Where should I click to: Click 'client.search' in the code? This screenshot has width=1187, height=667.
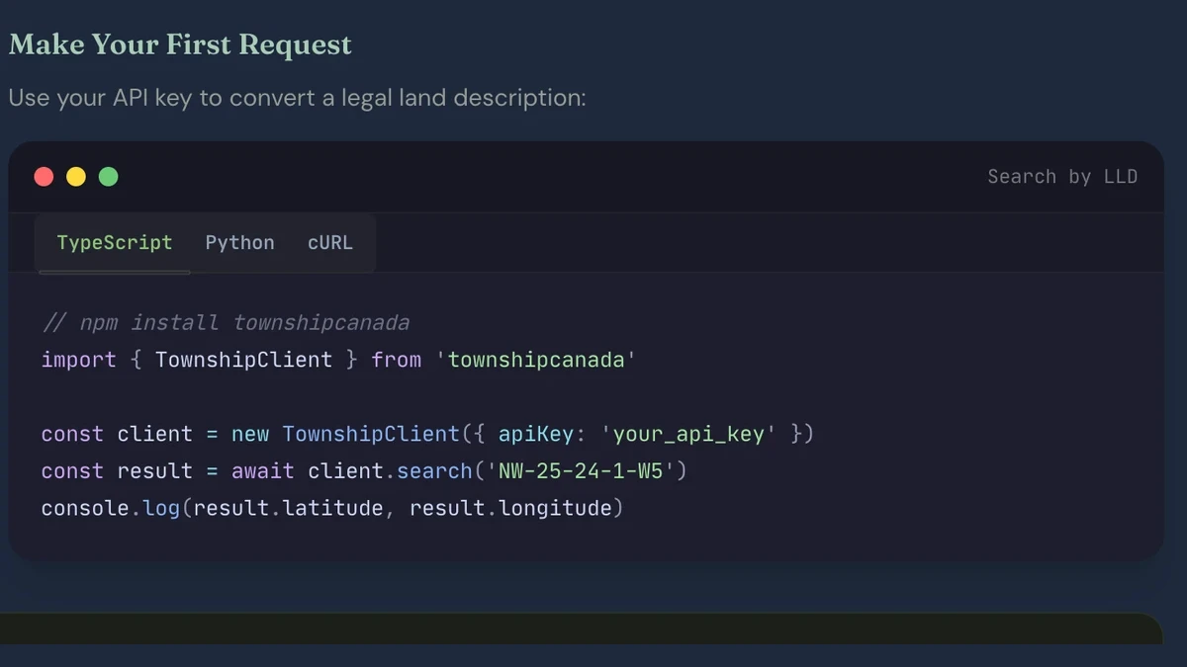(390, 471)
